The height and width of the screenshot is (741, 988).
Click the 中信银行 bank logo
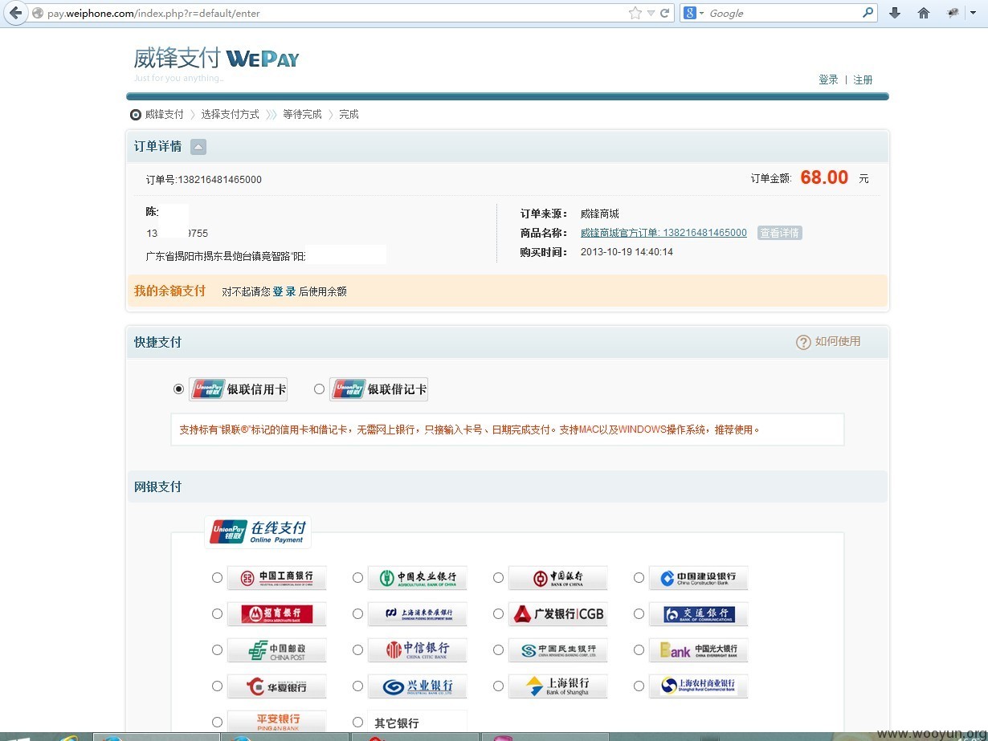click(x=418, y=650)
